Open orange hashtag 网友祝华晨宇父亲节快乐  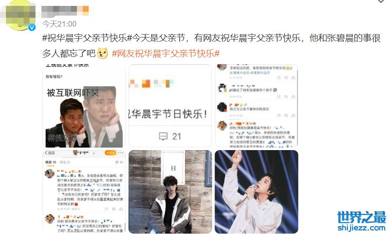pyautogui.click(x=166, y=54)
